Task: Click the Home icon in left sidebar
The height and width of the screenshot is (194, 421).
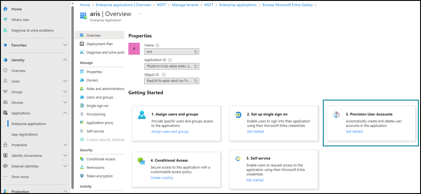Action: click(x=5, y=9)
